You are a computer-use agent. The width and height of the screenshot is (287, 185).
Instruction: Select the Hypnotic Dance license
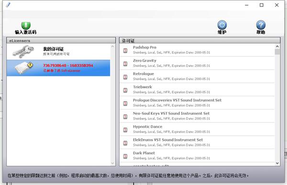(197, 129)
